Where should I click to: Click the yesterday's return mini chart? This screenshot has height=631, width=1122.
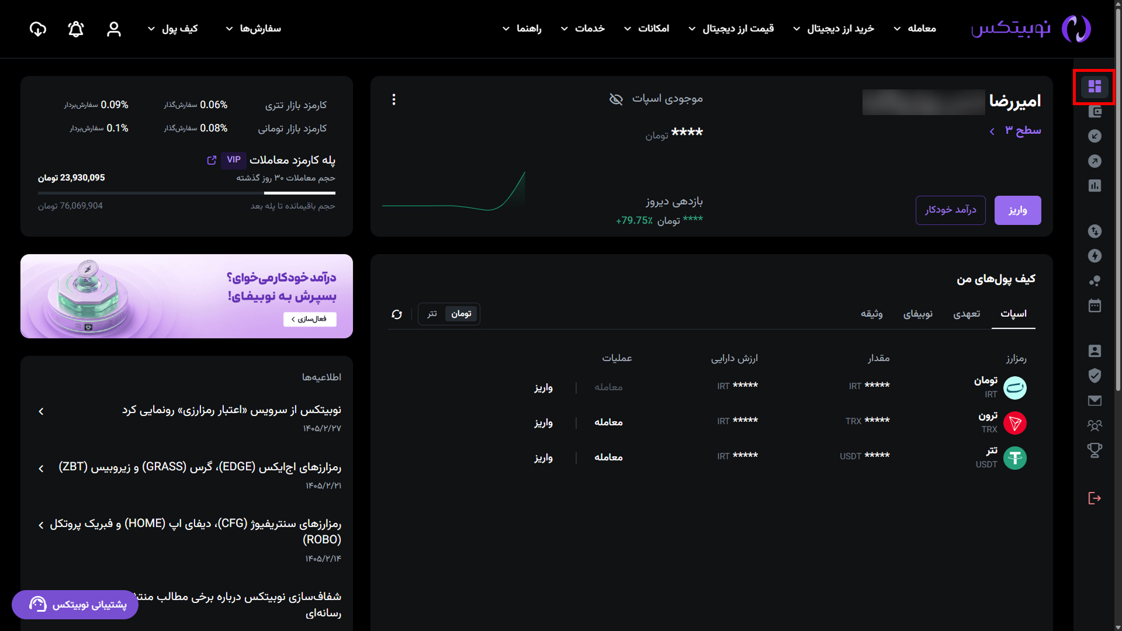pyautogui.click(x=453, y=190)
